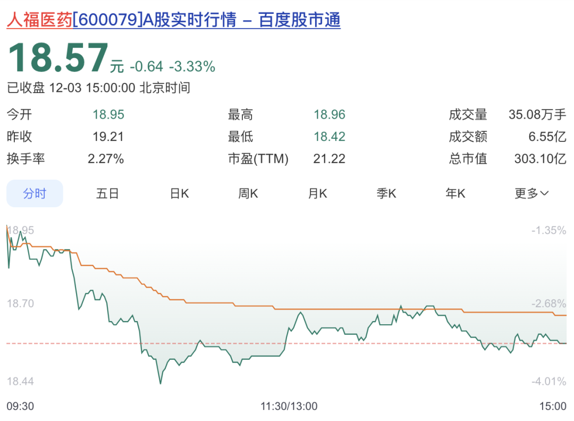Viewport: 574px width, 421px height.
Task: Open the 月K chart tab
Action: [x=317, y=193]
